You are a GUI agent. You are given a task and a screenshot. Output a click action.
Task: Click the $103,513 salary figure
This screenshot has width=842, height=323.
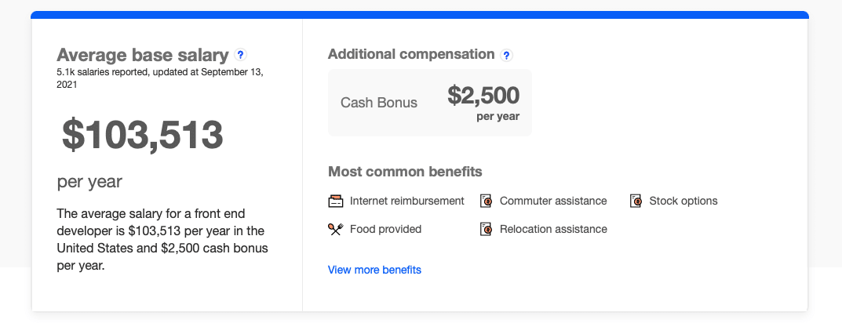pos(143,135)
